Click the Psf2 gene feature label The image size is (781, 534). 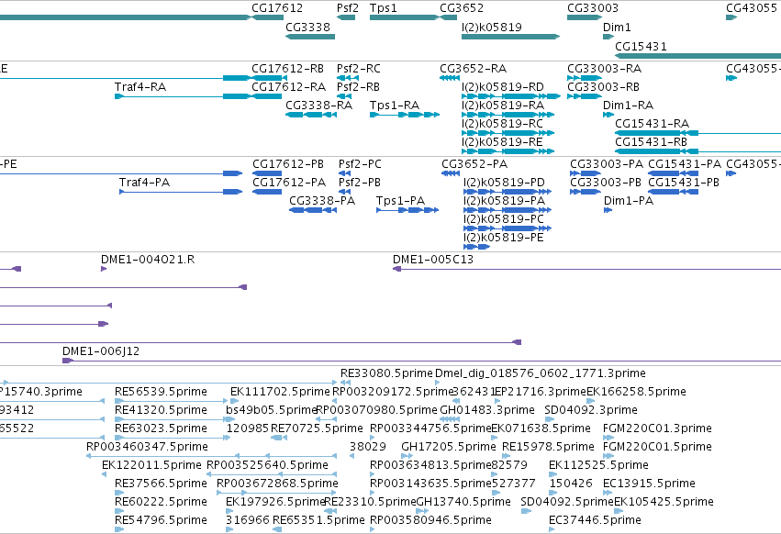click(x=347, y=8)
